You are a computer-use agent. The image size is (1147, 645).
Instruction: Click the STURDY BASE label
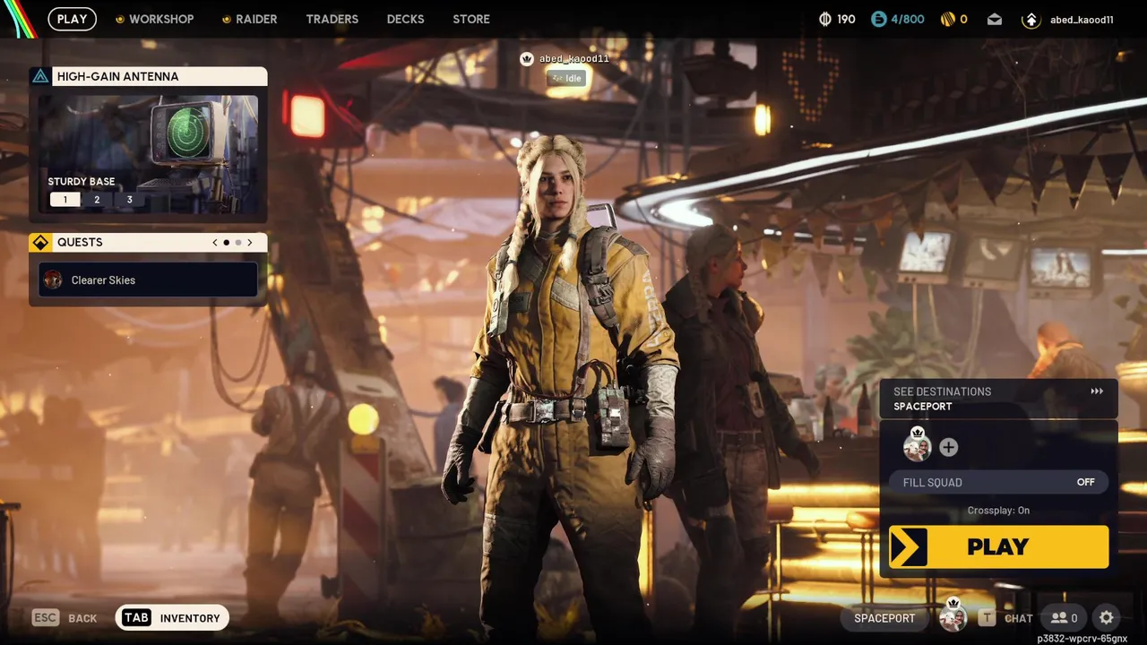click(x=82, y=182)
